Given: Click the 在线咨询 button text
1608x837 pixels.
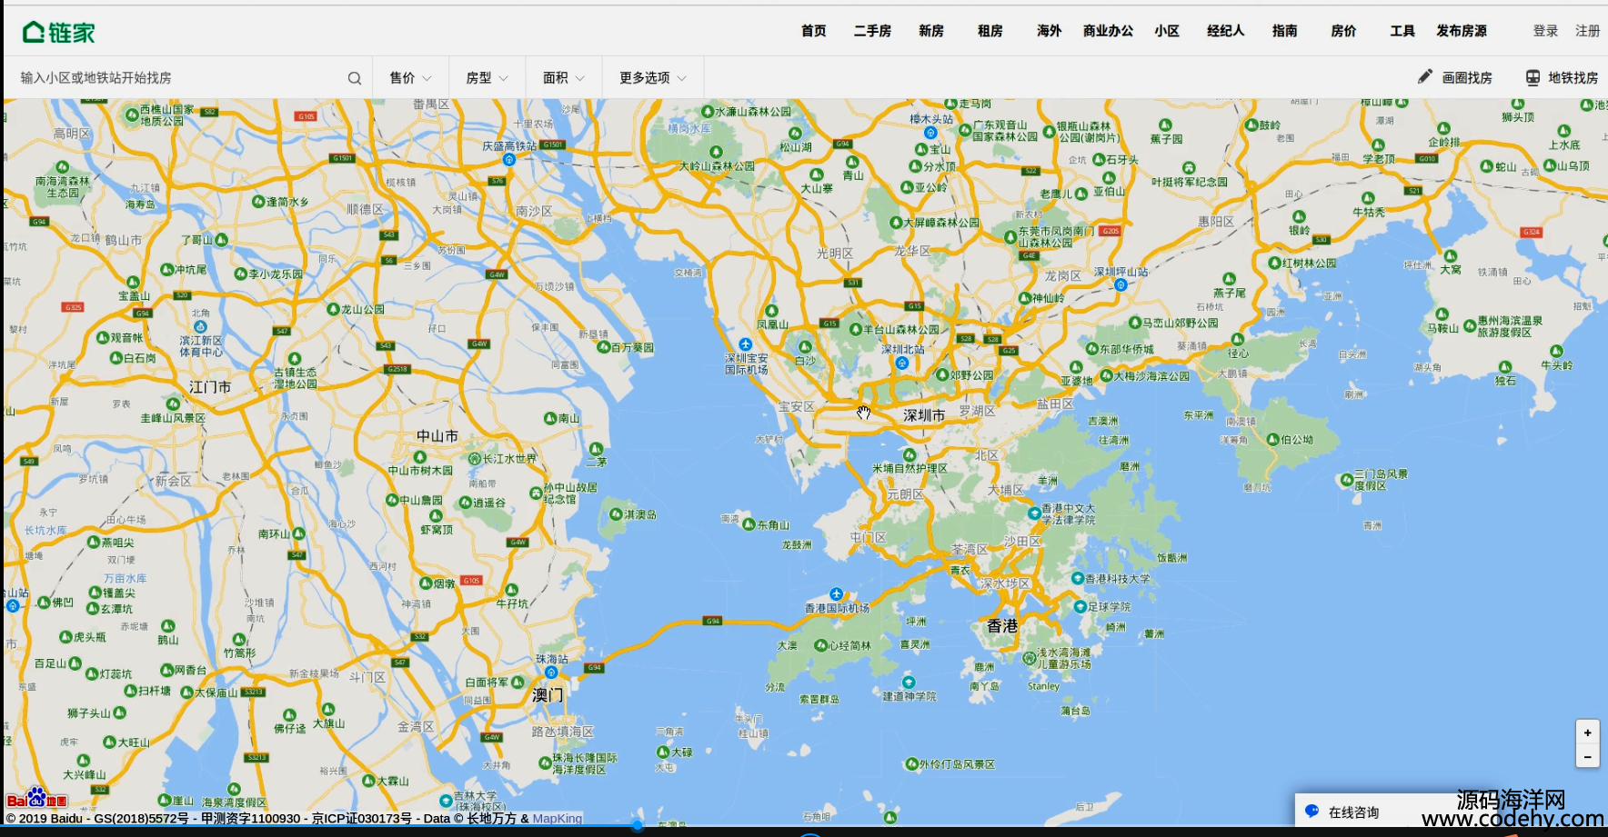Looking at the screenshot, I should [x=1353, y=812].
